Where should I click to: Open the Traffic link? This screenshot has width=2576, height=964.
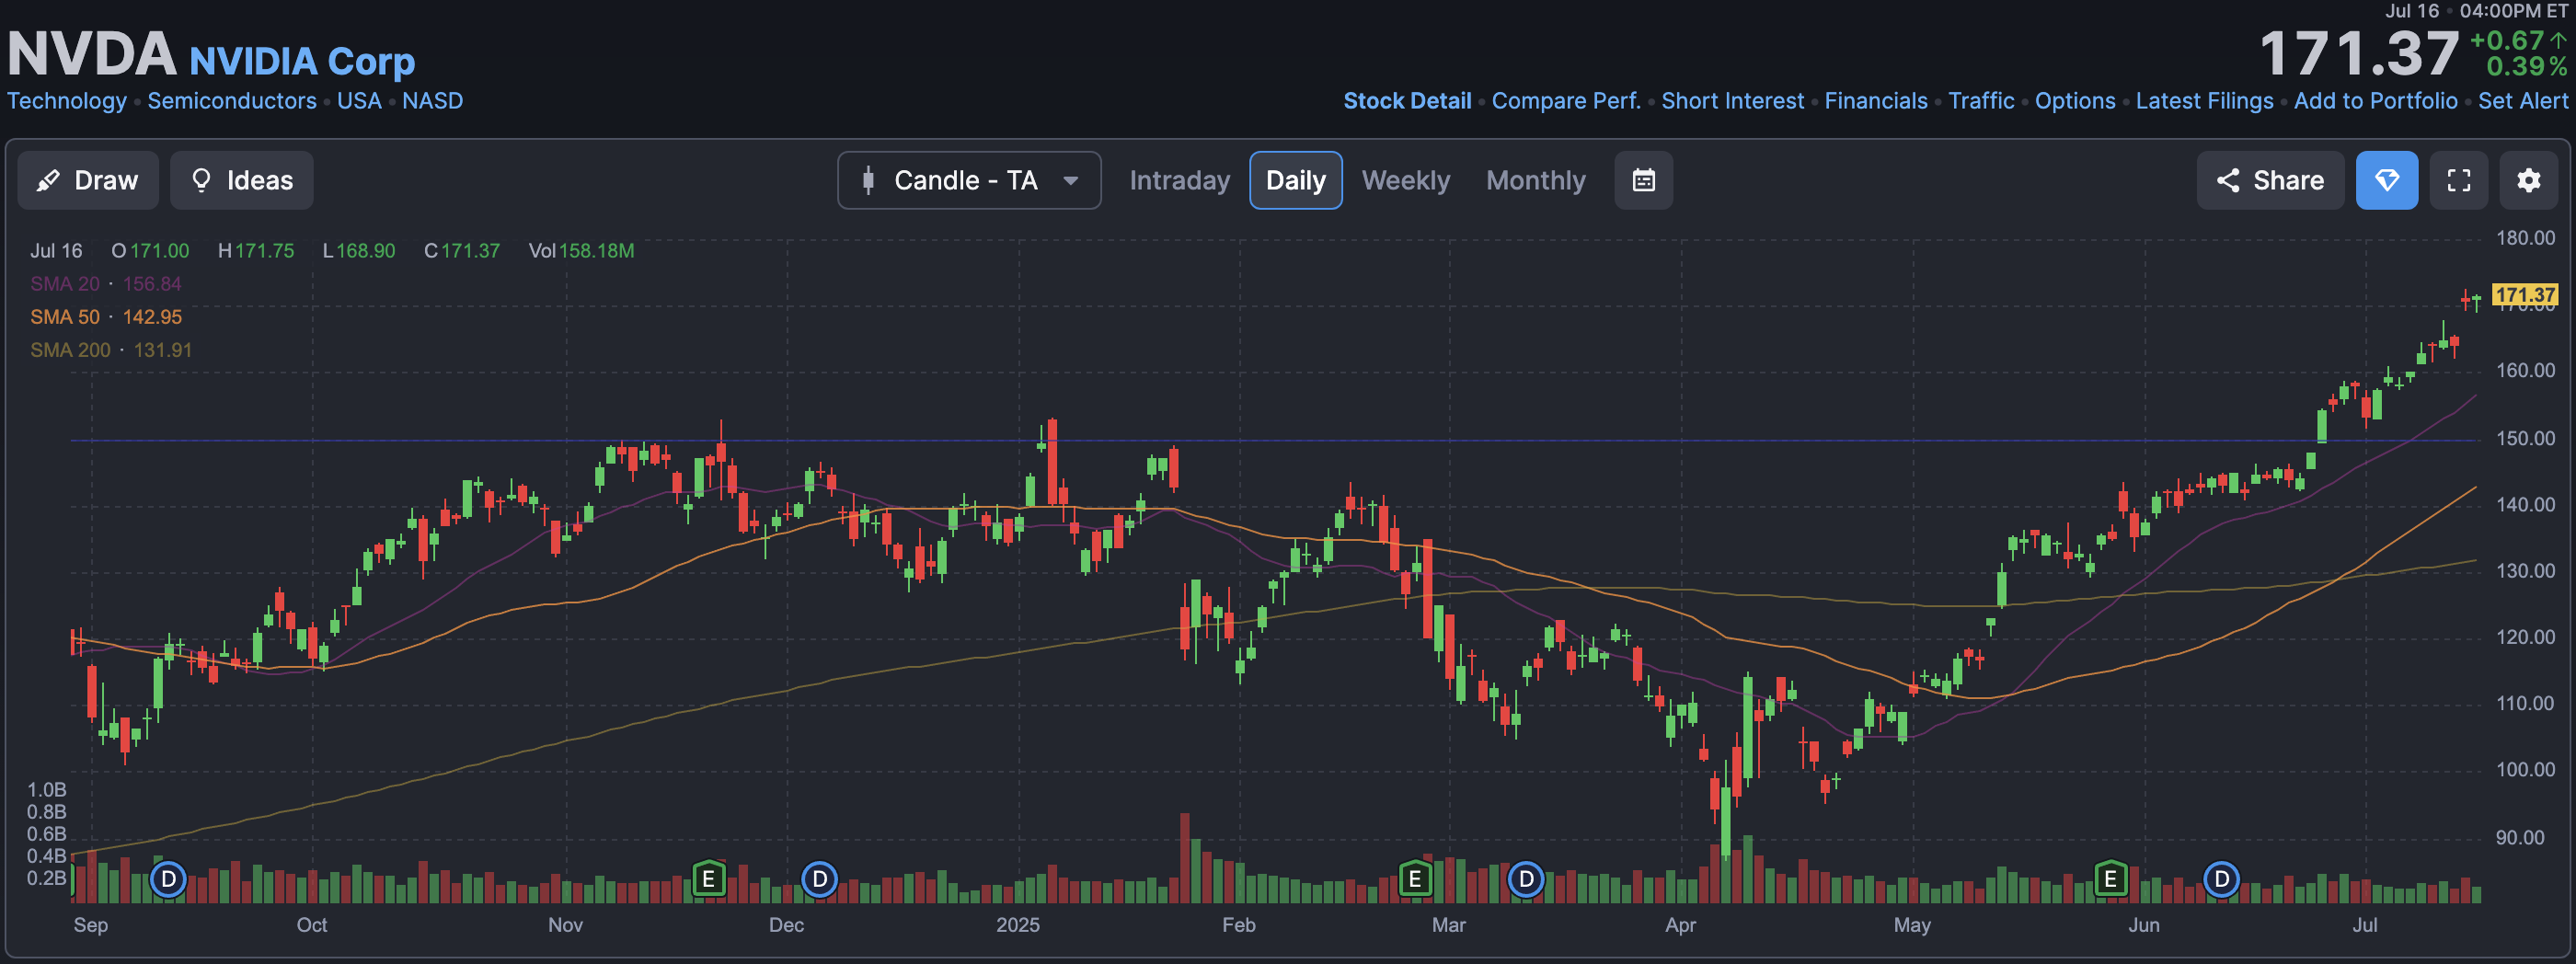1981,101
